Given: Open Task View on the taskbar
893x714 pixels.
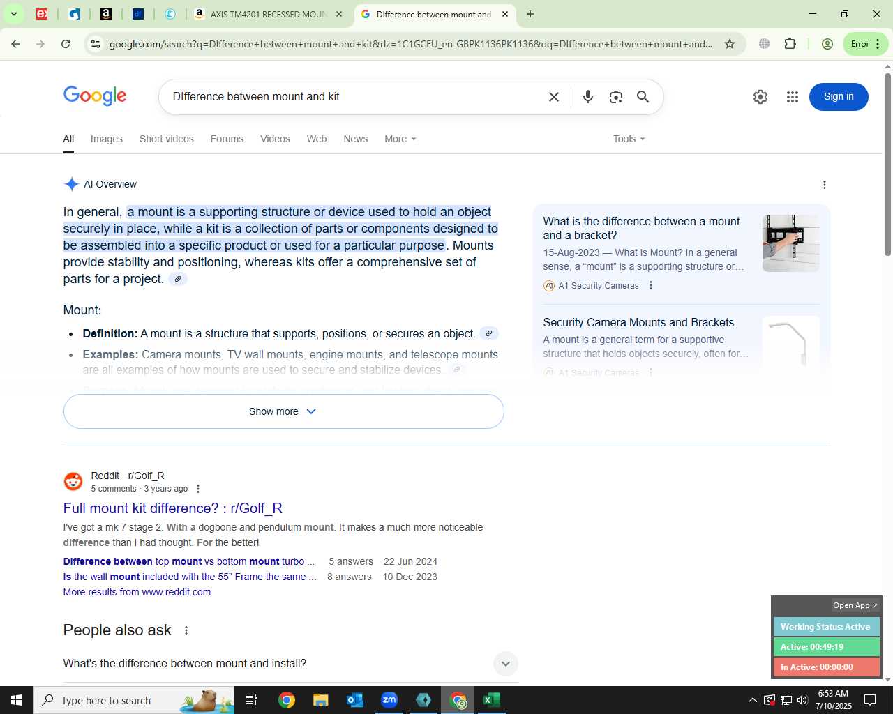Looking at the screenshot, I should [251, 700].
